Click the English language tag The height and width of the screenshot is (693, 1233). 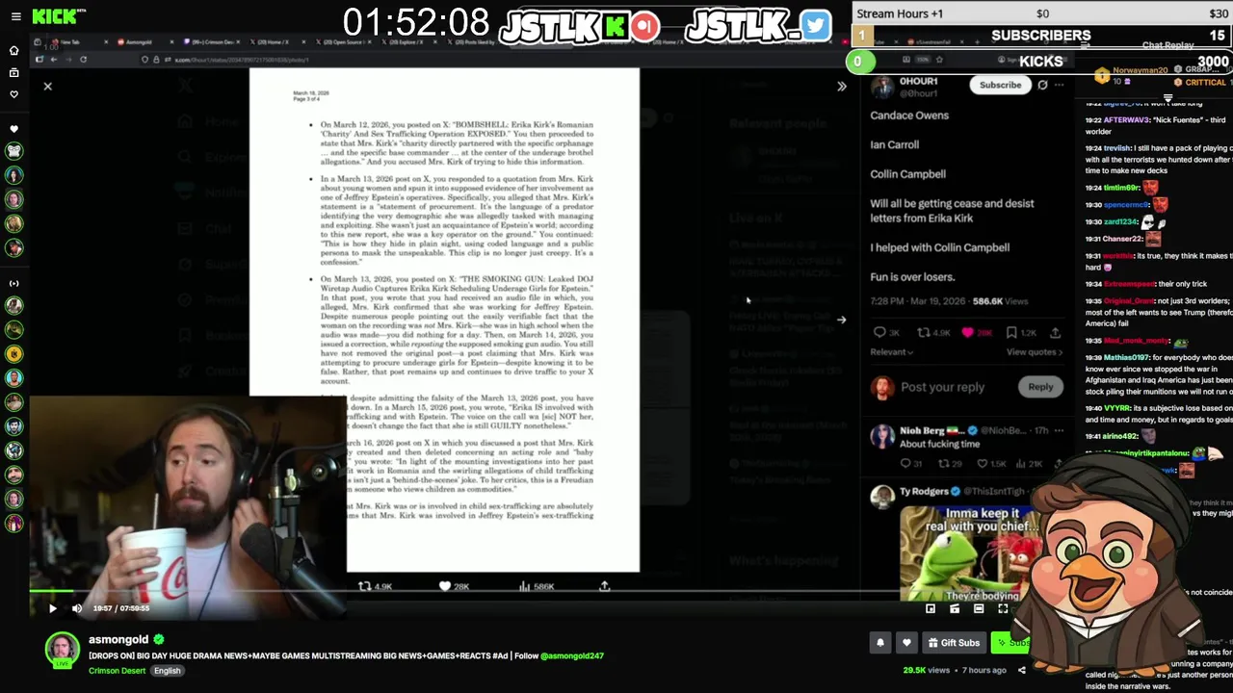click(x=167, y=671)
